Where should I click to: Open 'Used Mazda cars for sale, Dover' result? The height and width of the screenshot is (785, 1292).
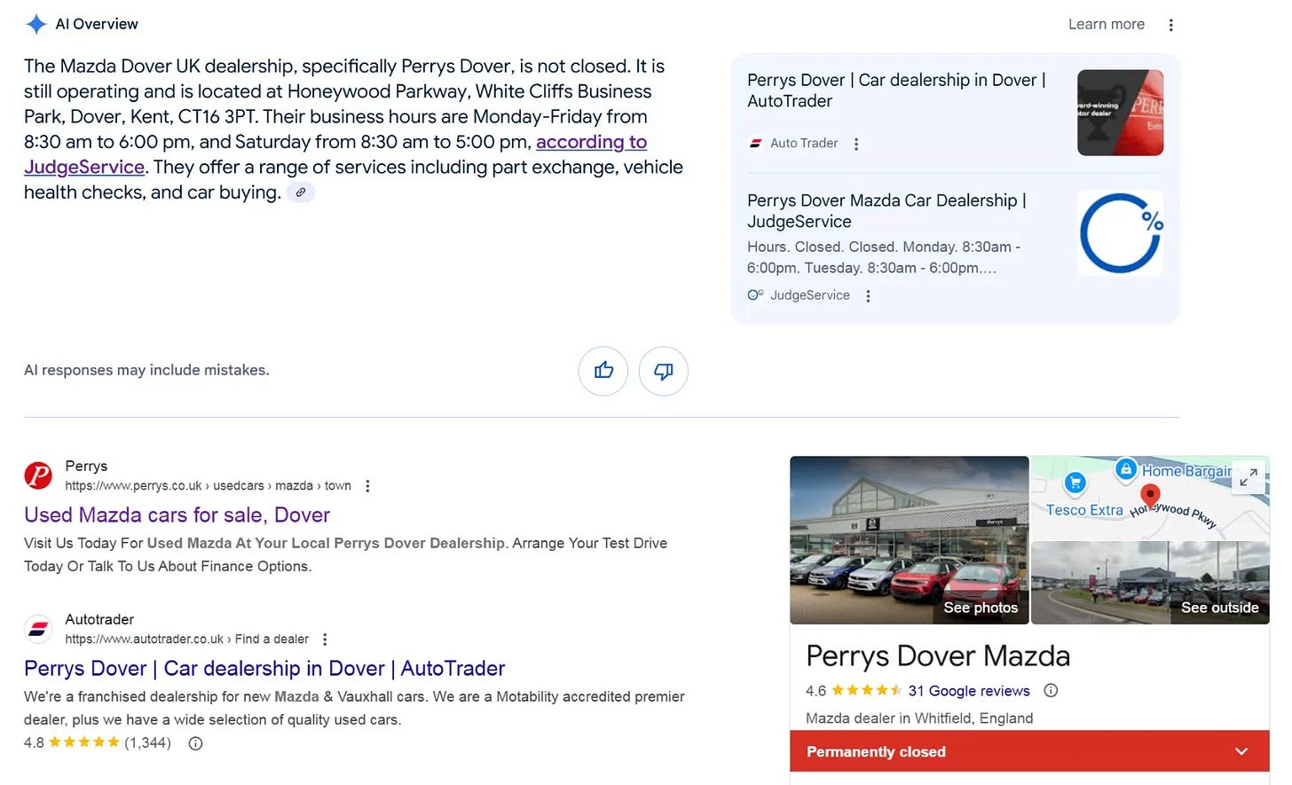[177, 515]
